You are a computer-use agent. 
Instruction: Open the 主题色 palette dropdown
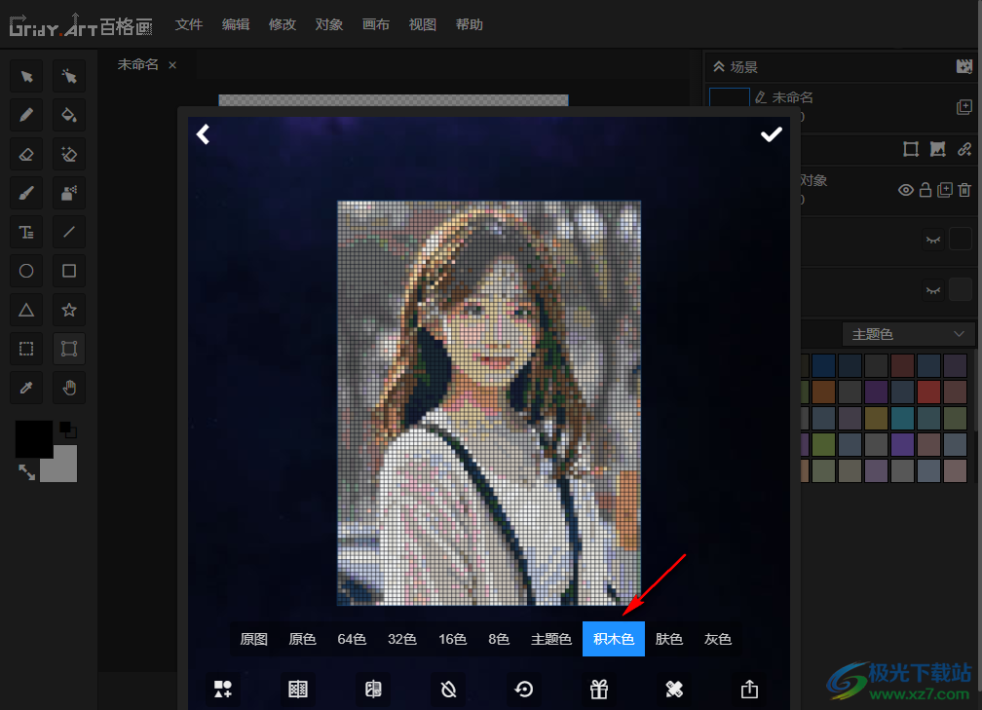point(908,334)
